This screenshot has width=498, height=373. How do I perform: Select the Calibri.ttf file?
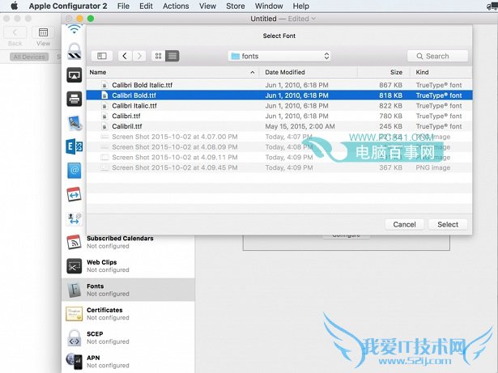[279, 116]
